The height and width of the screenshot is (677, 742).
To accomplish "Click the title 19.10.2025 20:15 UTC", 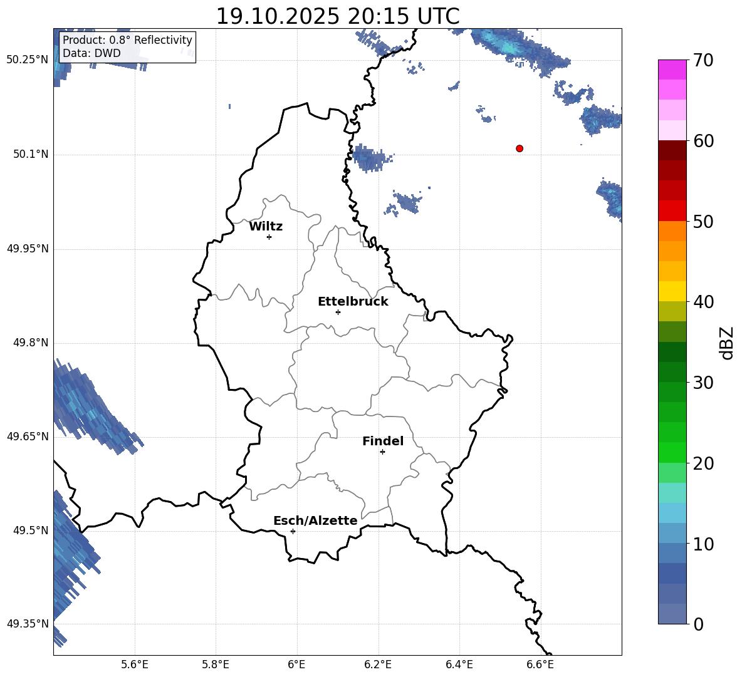I will tap(337, 16).
